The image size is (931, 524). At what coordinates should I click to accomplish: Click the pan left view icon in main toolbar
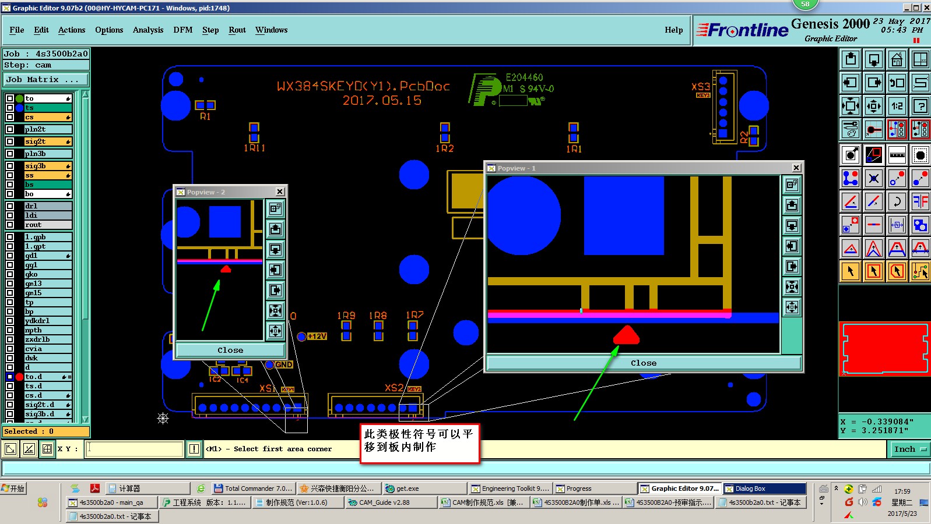click(x=851, y=83)
